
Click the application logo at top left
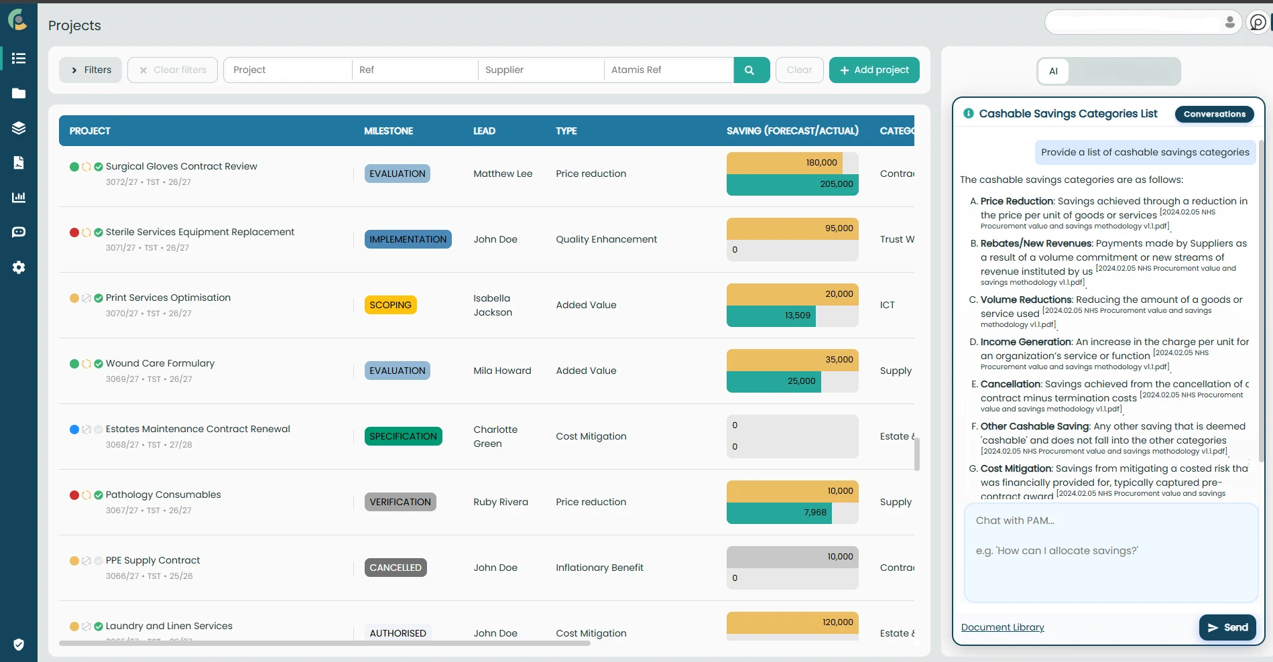click(x=18, y=20)
